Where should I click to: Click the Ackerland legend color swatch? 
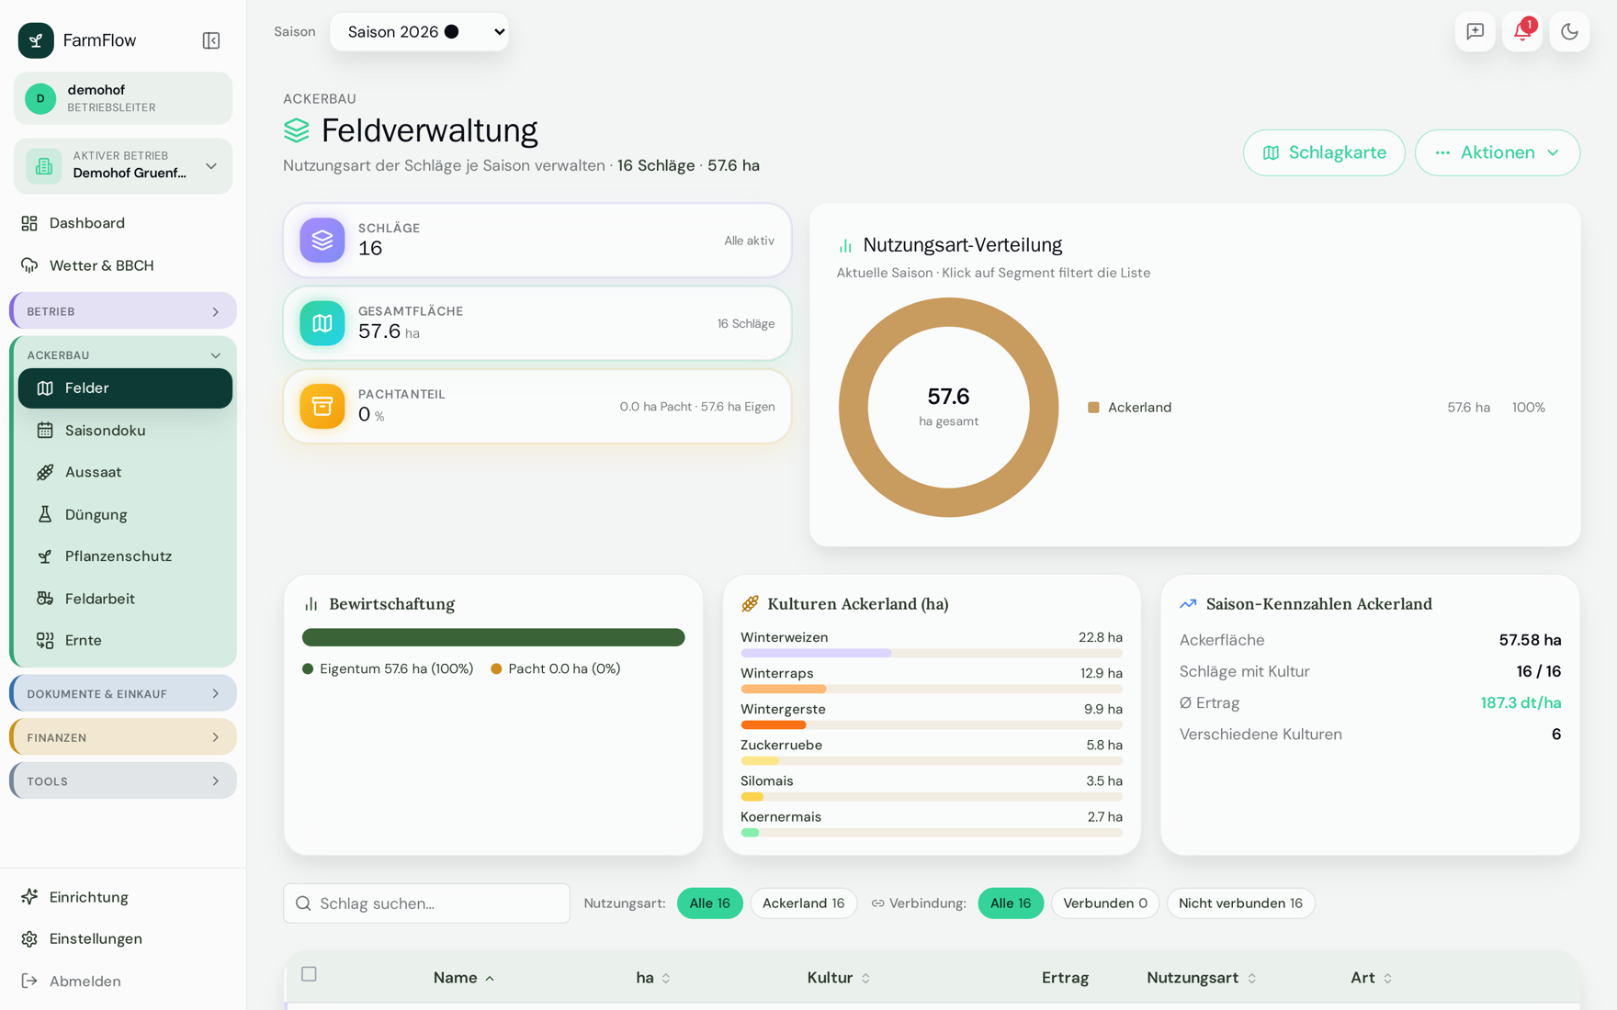pos(1093,408)
